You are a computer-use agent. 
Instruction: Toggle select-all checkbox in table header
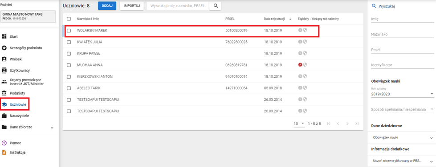pos(69,19)
